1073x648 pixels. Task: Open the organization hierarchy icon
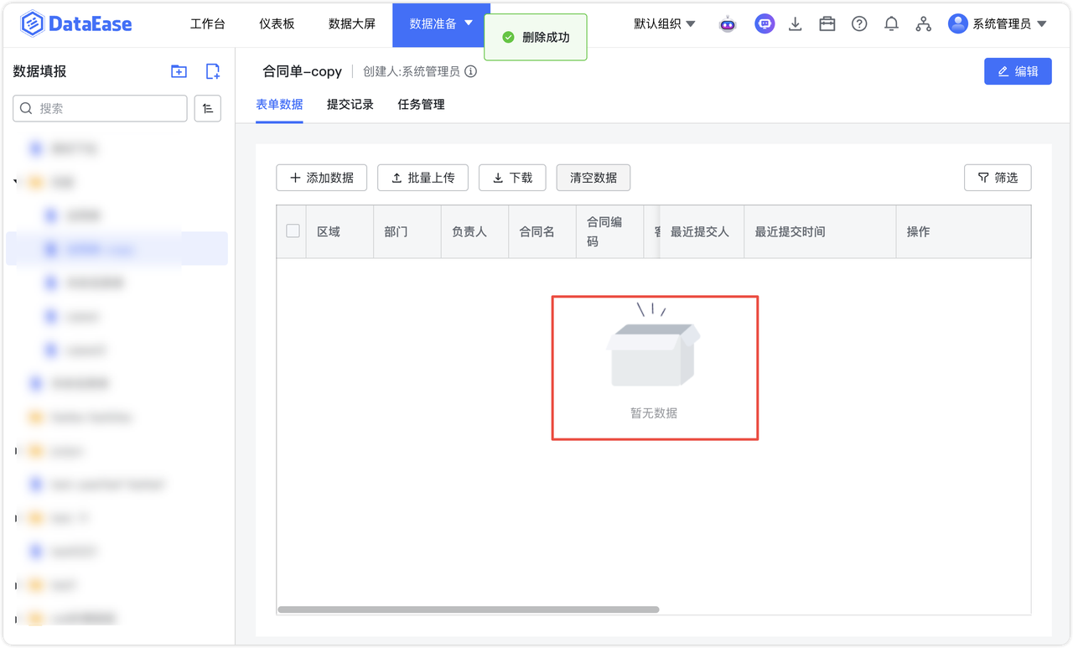click(923, 24)
